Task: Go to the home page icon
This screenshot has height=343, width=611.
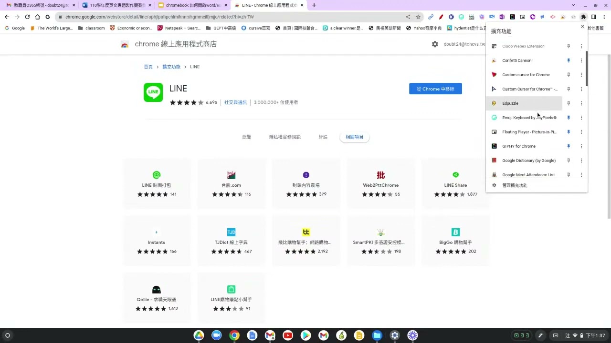Action: pyautogui.click(x=37, y=17)
